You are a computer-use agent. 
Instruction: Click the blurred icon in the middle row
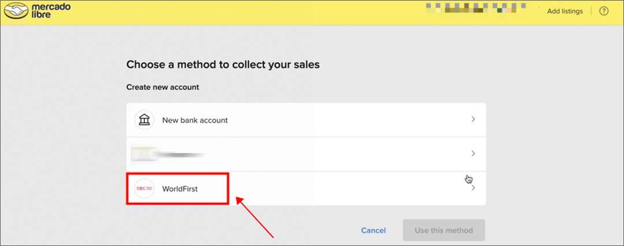point(144,154)
